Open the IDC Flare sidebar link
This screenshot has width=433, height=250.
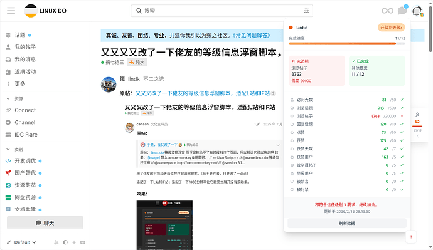(x=26, y=135)
